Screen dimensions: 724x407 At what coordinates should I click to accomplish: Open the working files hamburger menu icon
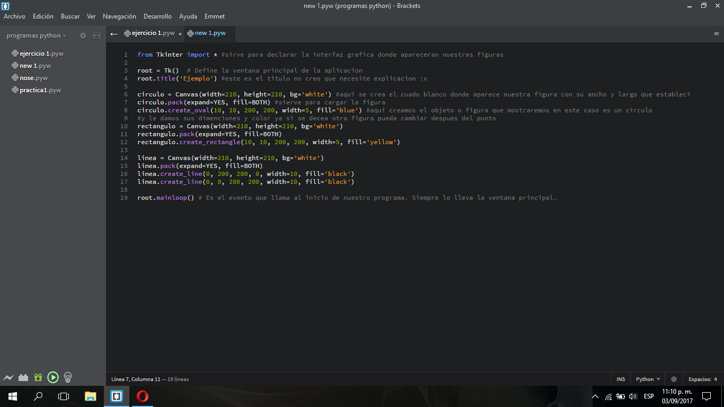tap(716, 33)
